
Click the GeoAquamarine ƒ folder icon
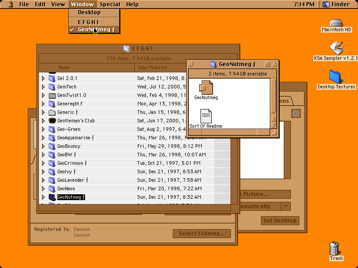[x=52, y=138]
